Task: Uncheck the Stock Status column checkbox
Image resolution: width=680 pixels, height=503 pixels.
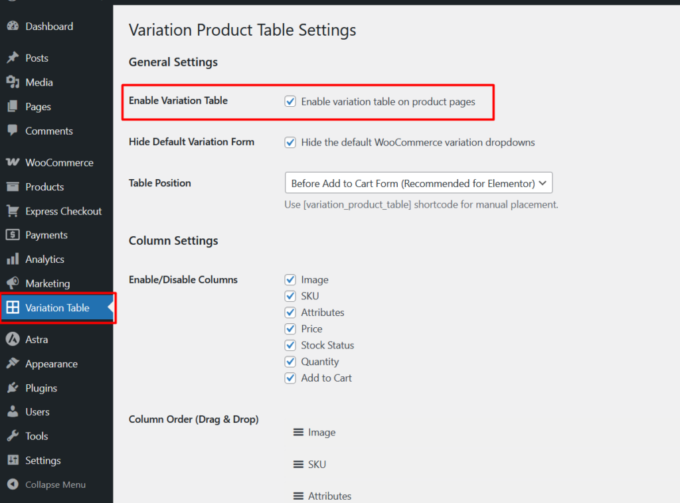Action: pyautogui.click(x=290, y=345)
